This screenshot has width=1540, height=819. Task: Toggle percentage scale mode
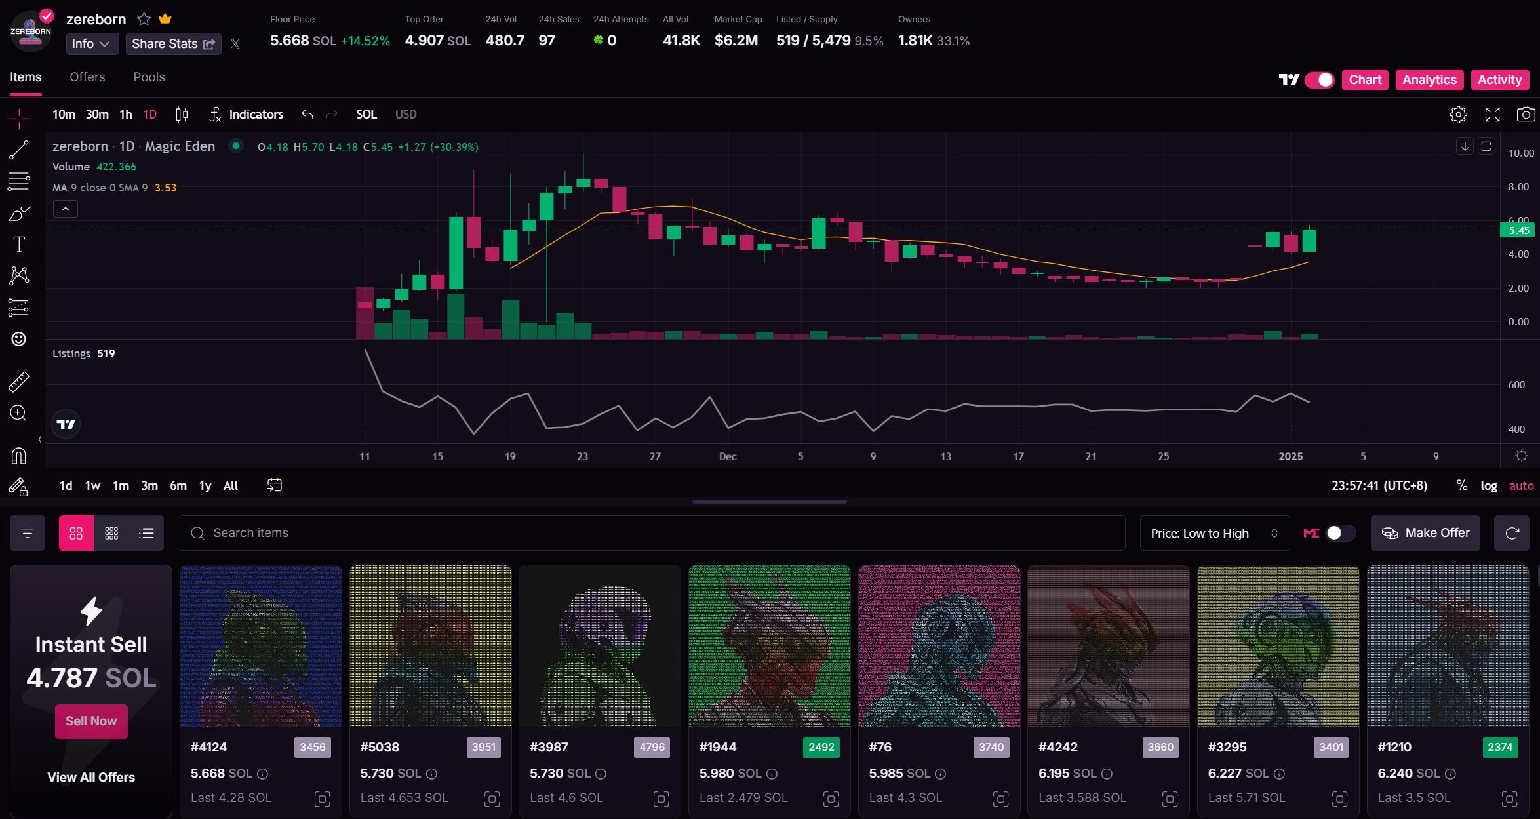pos(1462,485)
